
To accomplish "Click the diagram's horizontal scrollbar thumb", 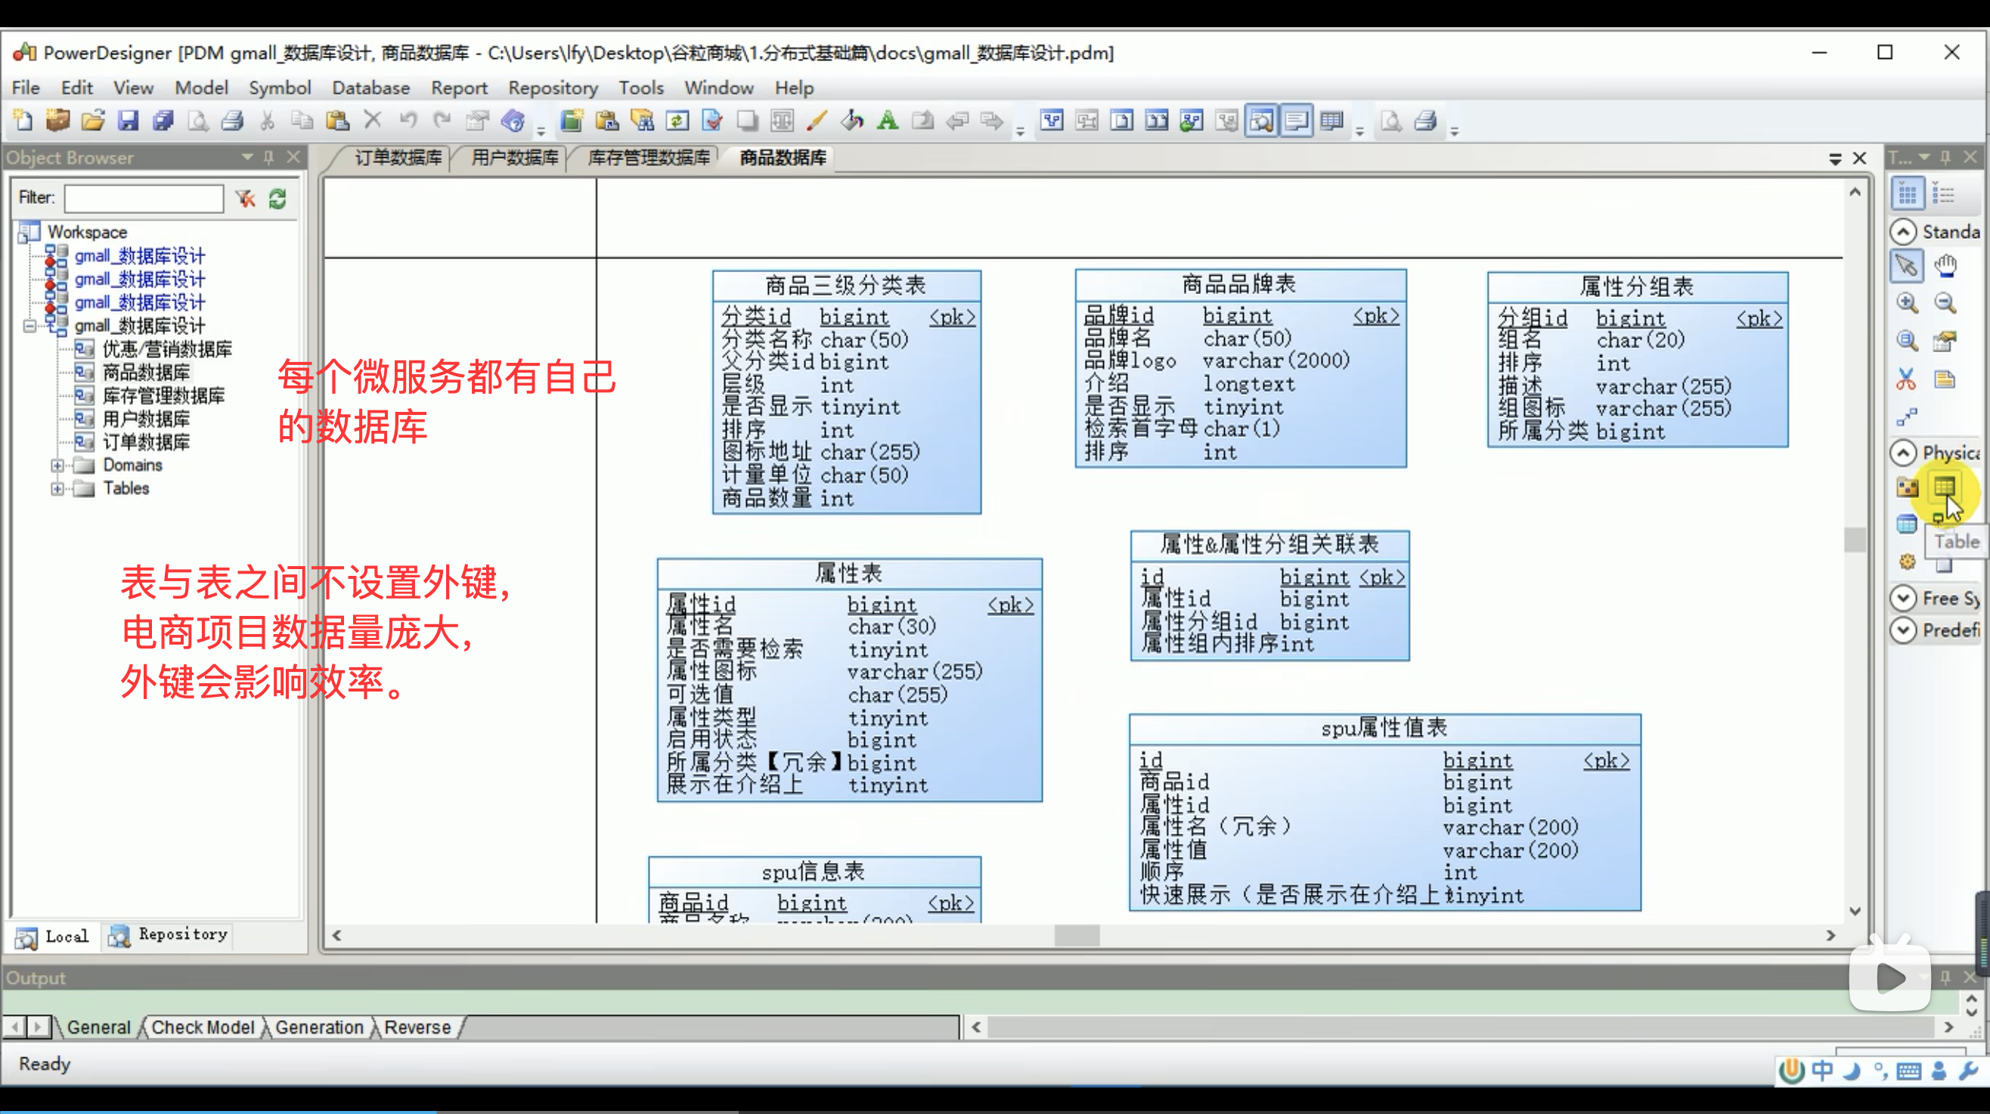I will pyautogui.click(x=1076, y=935).
